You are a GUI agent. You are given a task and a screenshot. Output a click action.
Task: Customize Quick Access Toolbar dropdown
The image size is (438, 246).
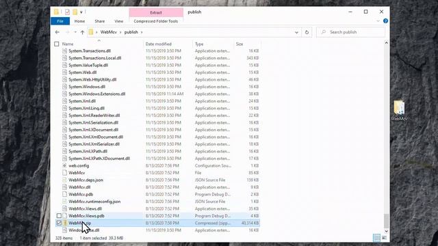(x=81, y=12)
